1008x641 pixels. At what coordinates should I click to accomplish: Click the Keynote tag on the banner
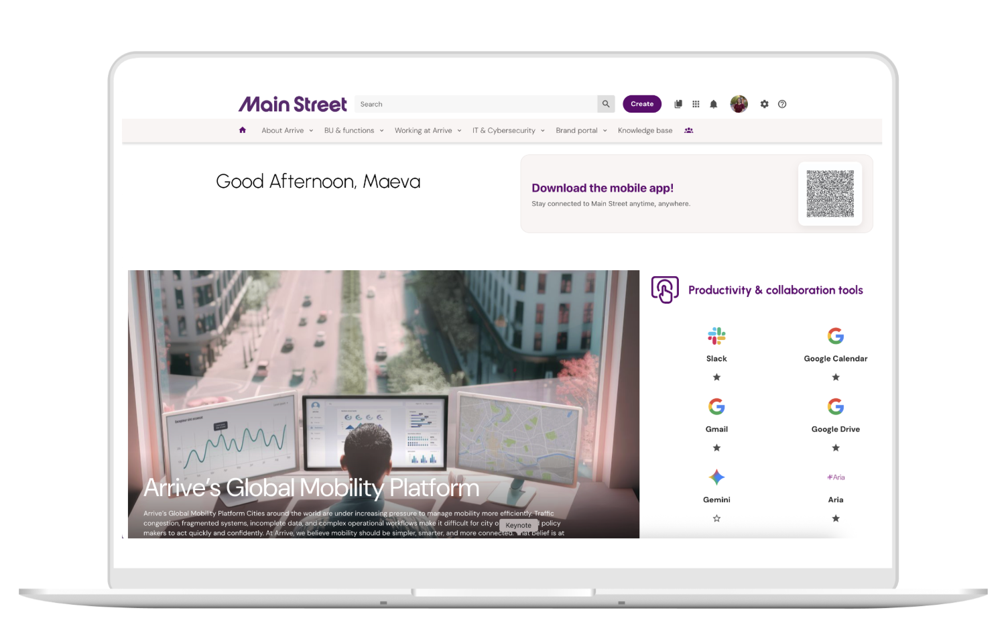point(519,526)
